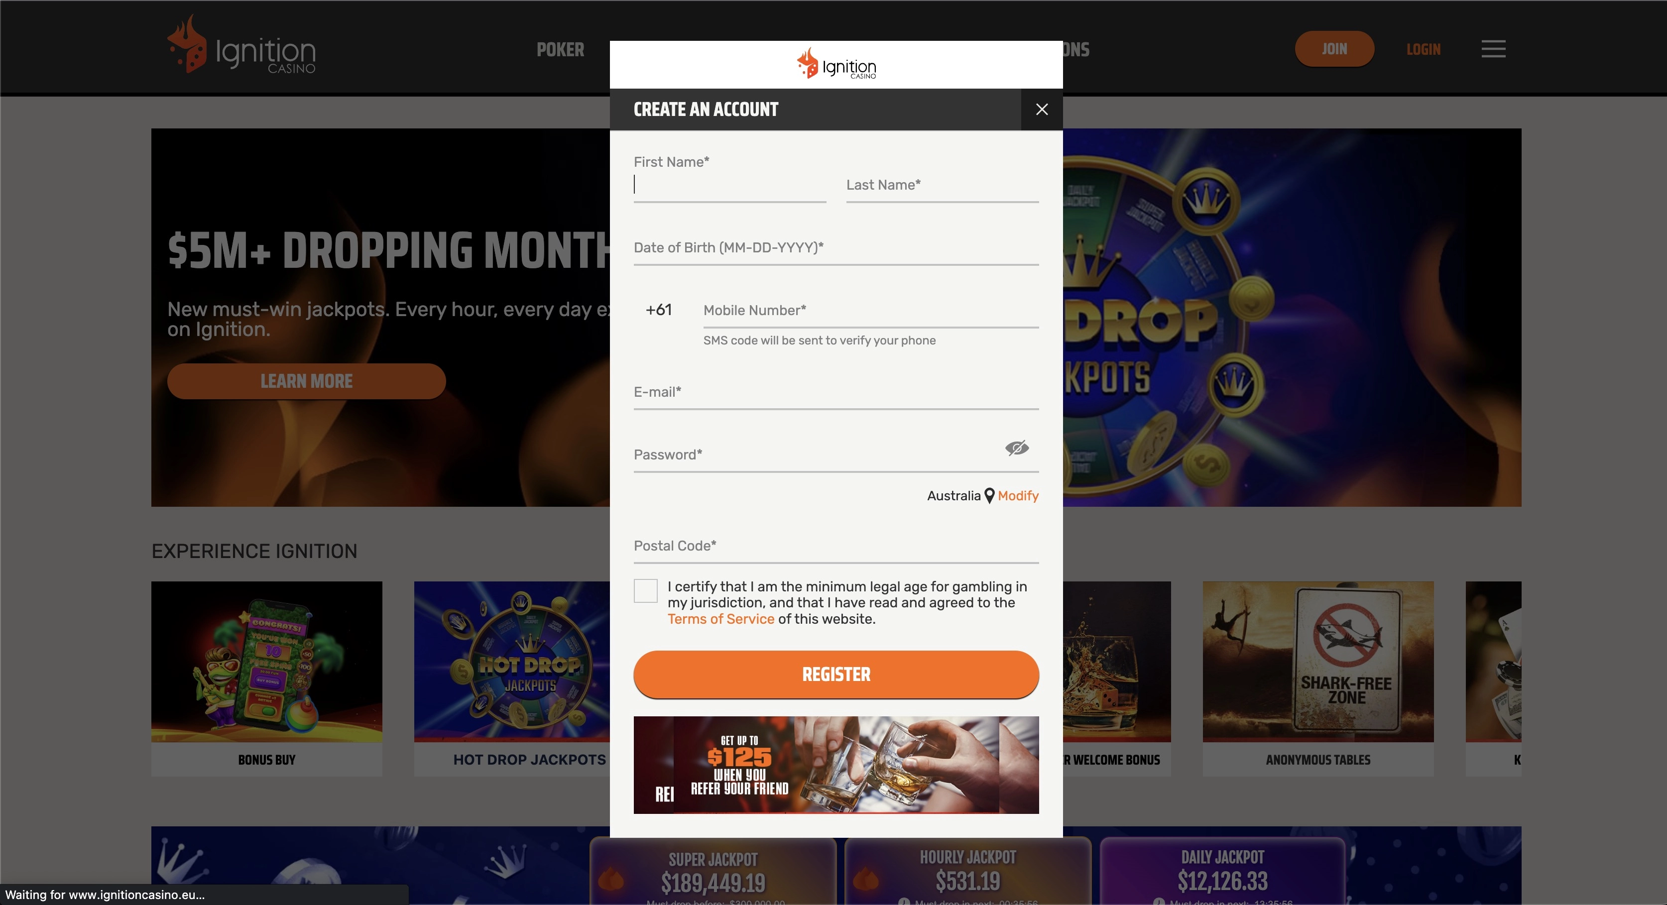Open the Poker menu item
Image resolution: width=1667 pixels, height=905 pixels.
(x=560, y=49)
